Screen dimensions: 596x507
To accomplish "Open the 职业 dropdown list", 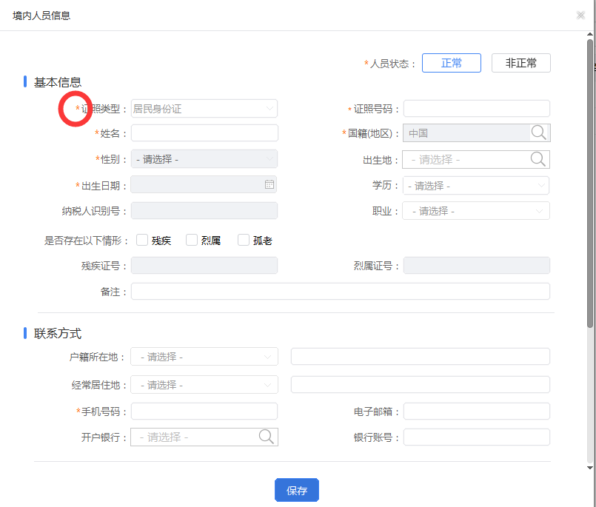I will (475, 211).
